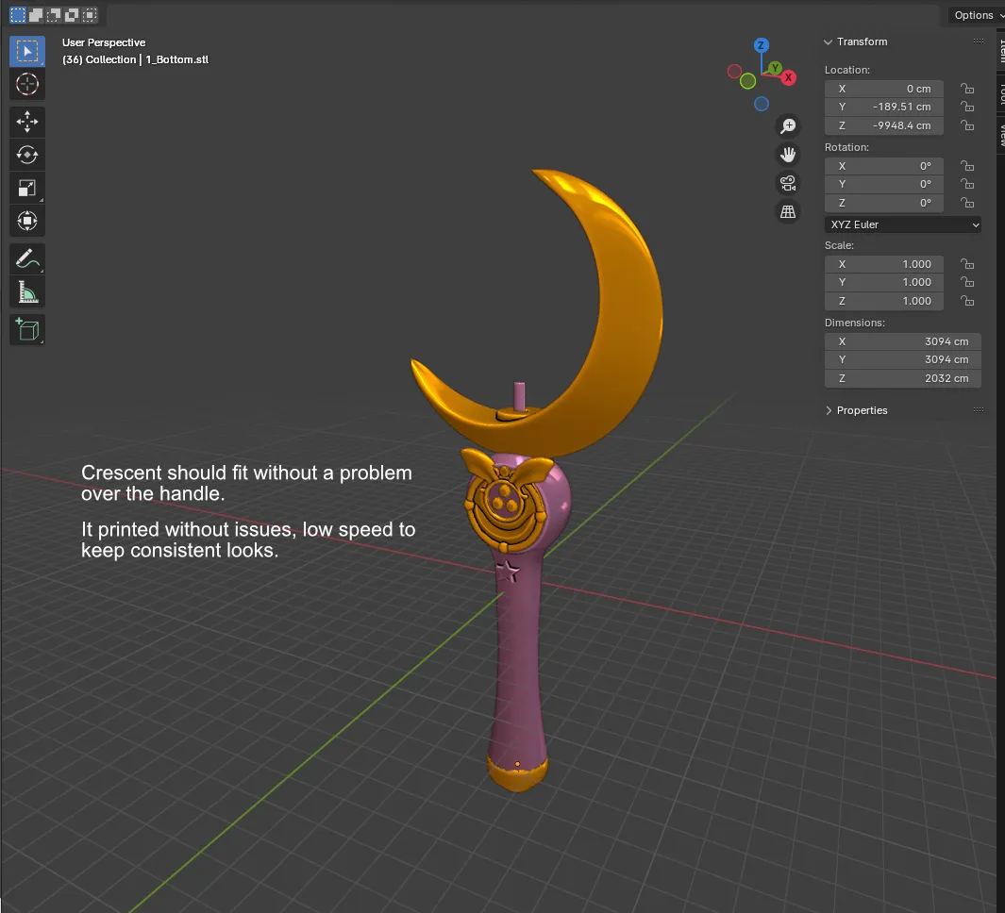Click the Transform panel drag handle dots
The image size is (1005, 913).
978,41
